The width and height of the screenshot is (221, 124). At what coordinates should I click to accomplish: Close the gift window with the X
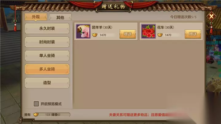211,16
